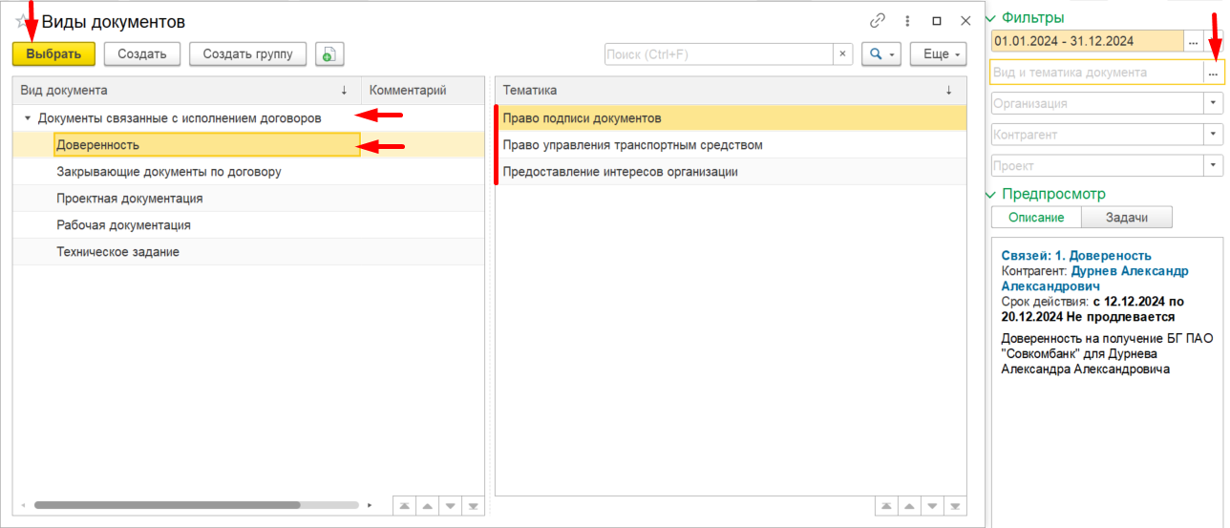The height and width of the screenshot is (528, 1230).
Task: Select the Доверенность row
Action: [248, 145]
